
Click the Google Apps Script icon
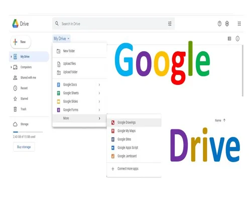tap(113, 148)
